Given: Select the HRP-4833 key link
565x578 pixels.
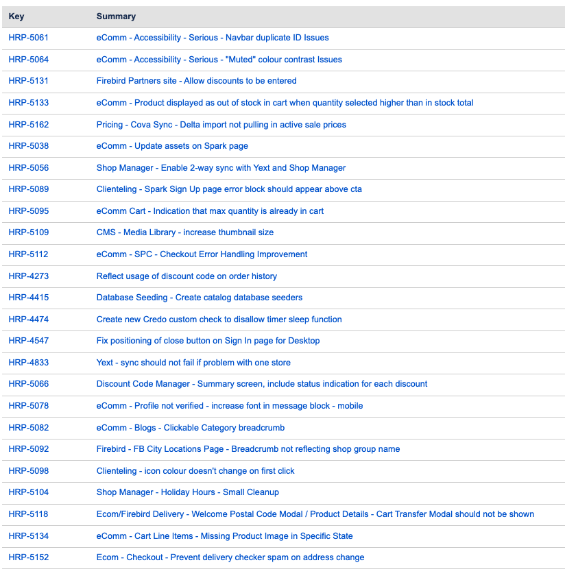Looking at the screenshot, I should coord(28,363).
